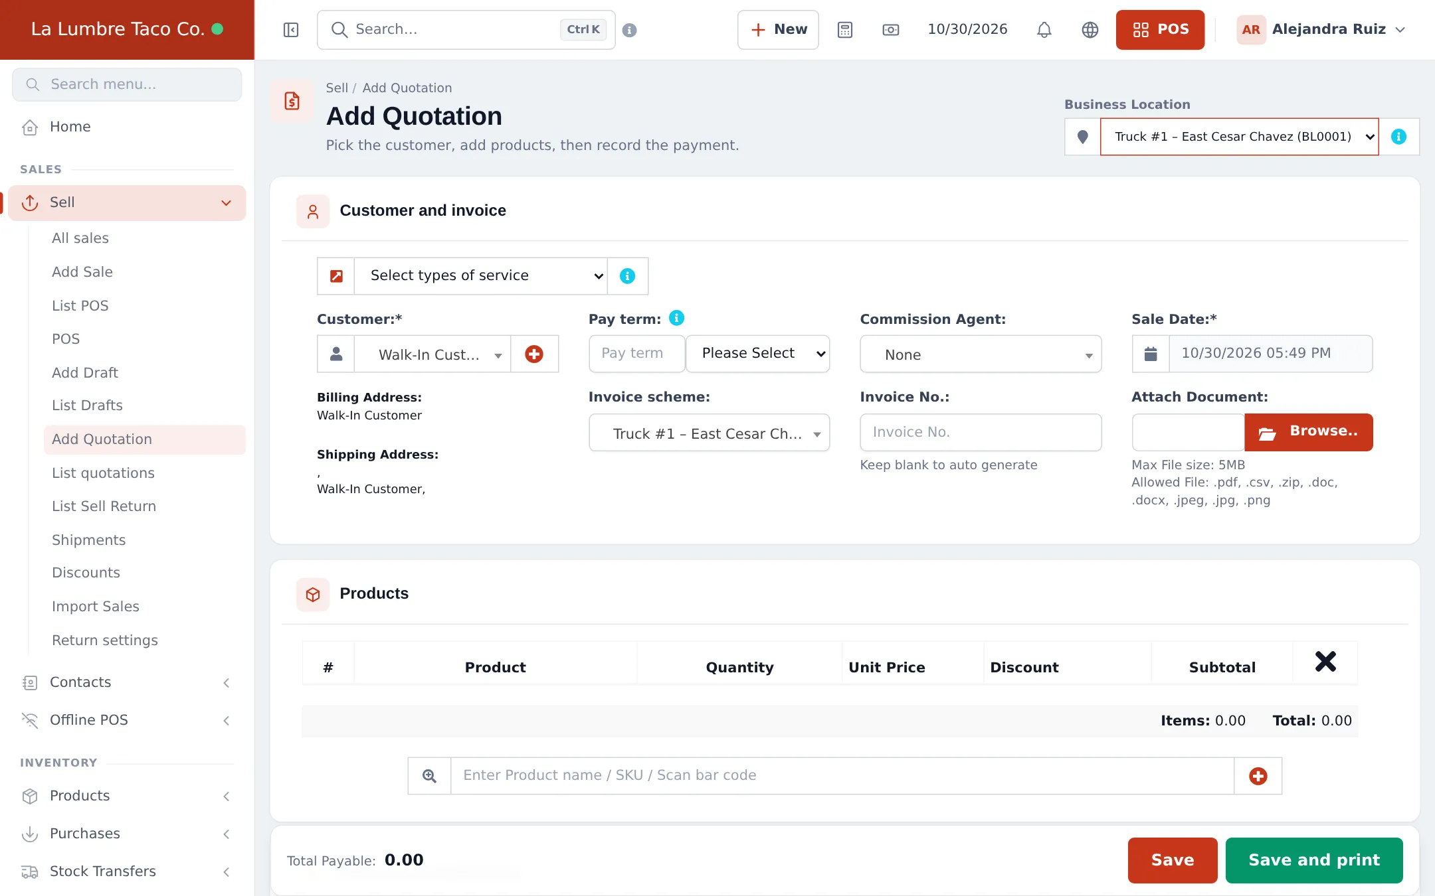1435x896 pixels.
Task: Open the calculator icon in top bar
Action: coord(845,30)
